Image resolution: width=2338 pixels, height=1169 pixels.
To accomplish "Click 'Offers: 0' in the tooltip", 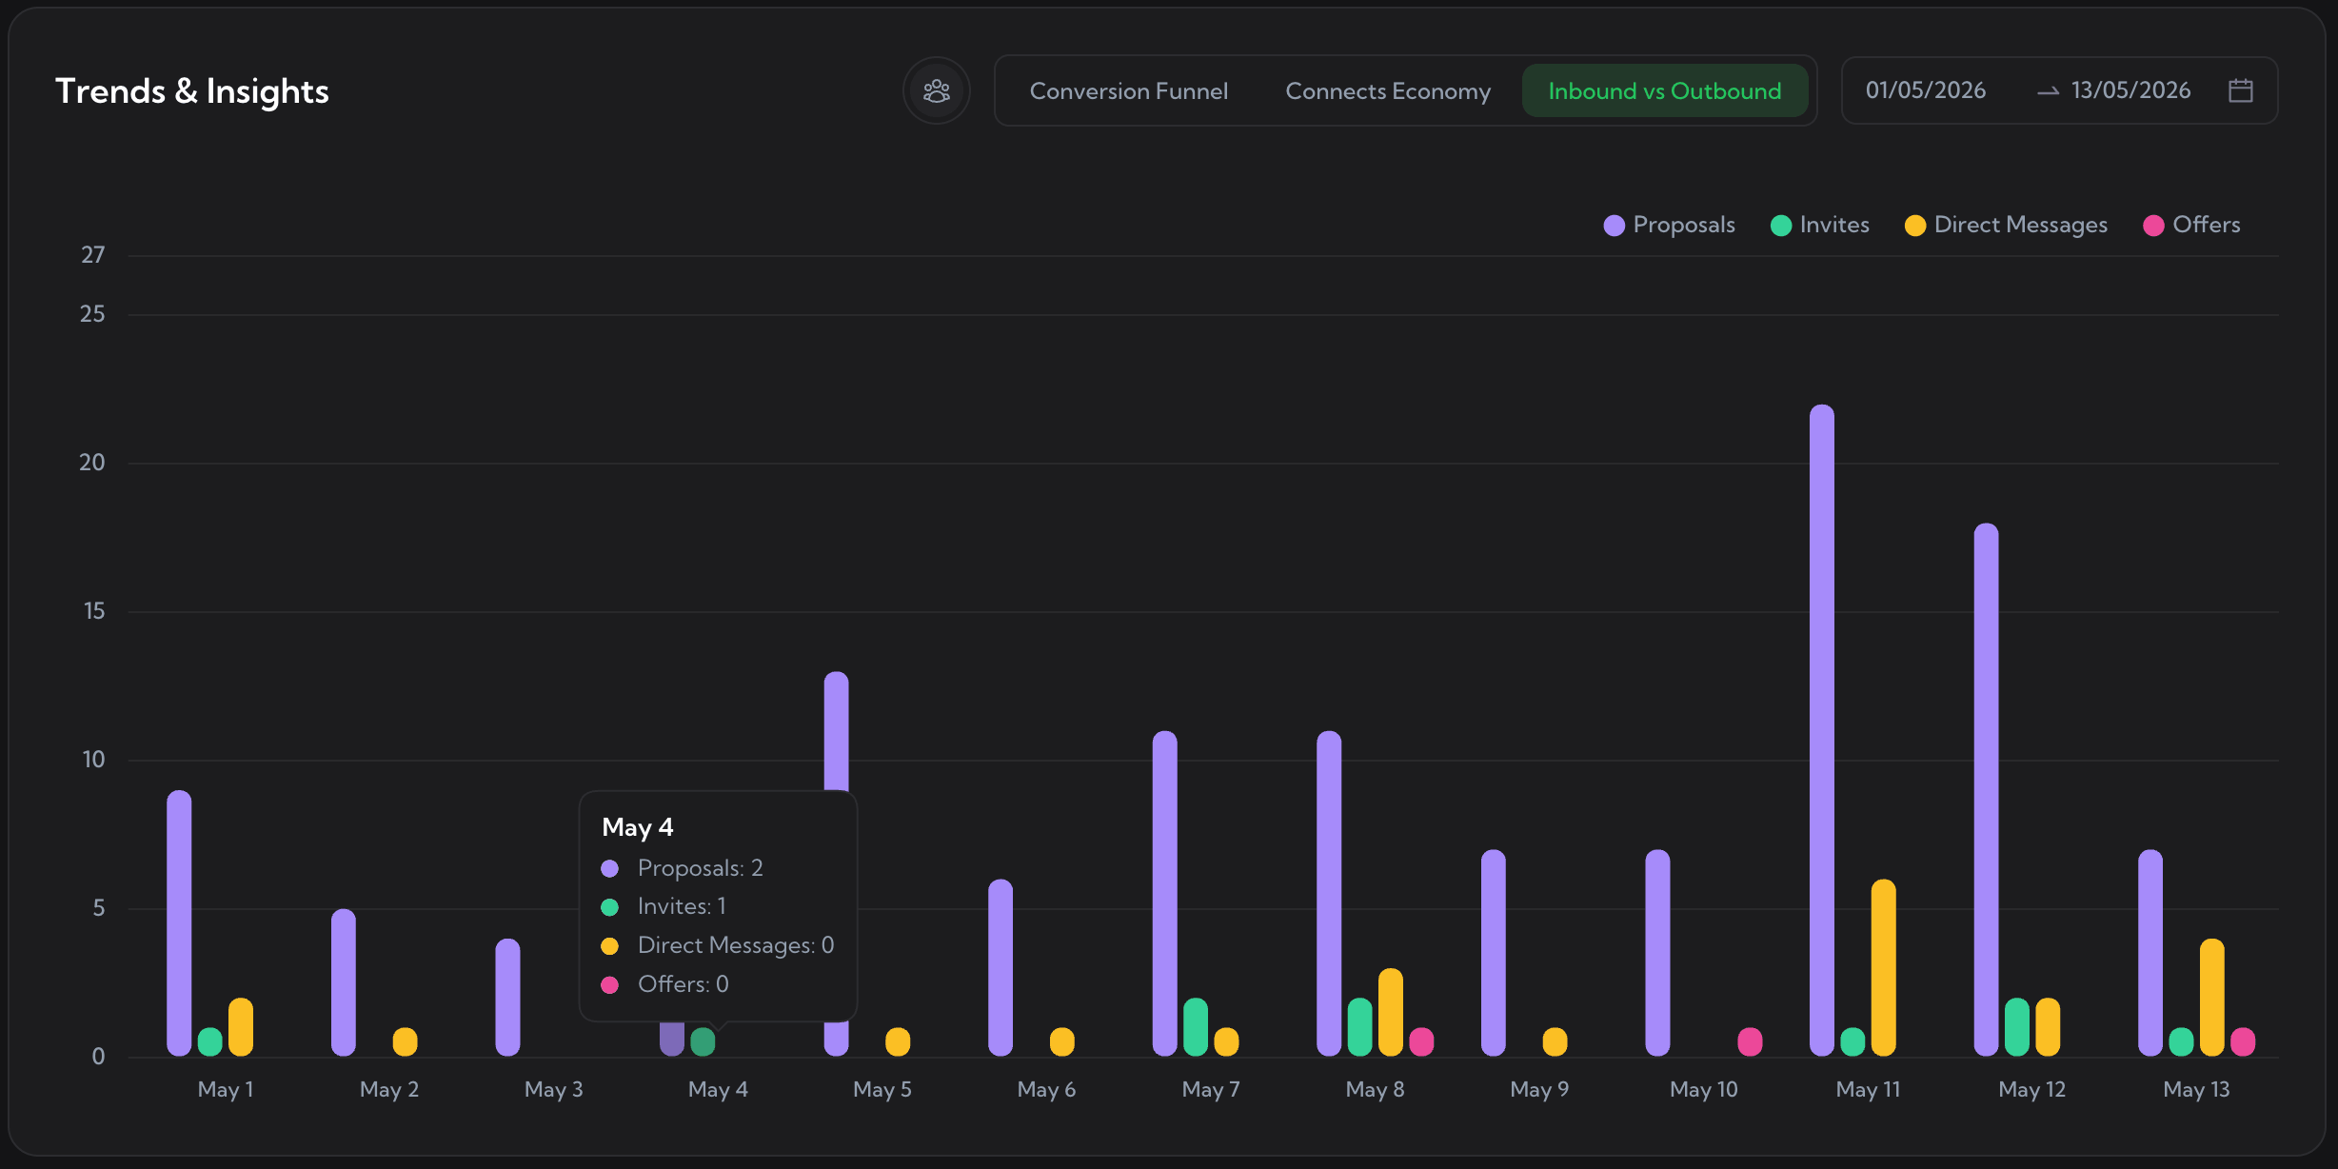I will click(684, 984).
